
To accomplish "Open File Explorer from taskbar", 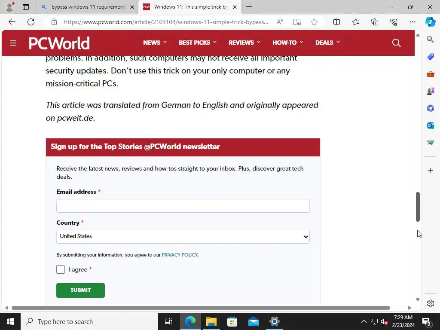I will point(211,321).
